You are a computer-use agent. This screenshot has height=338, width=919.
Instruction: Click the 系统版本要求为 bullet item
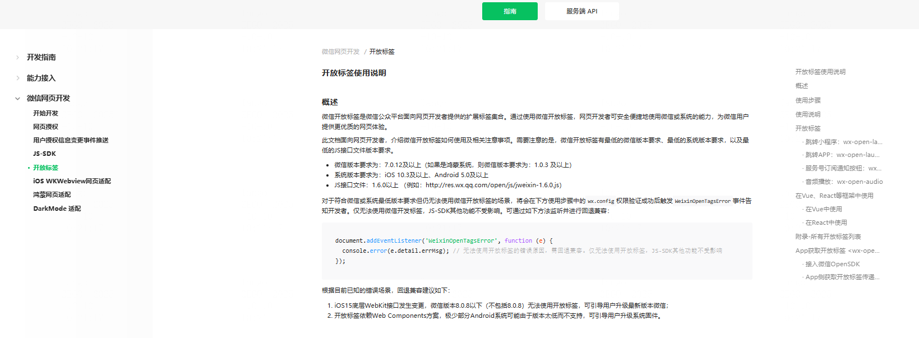[412, 175]
